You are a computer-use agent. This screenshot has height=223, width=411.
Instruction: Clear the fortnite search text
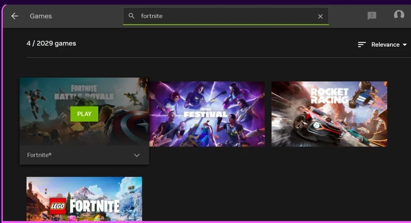(320, 16)
